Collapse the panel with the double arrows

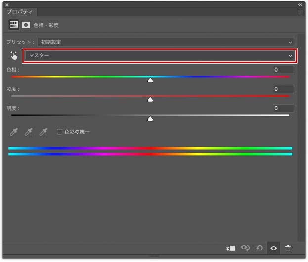(300, 5)
